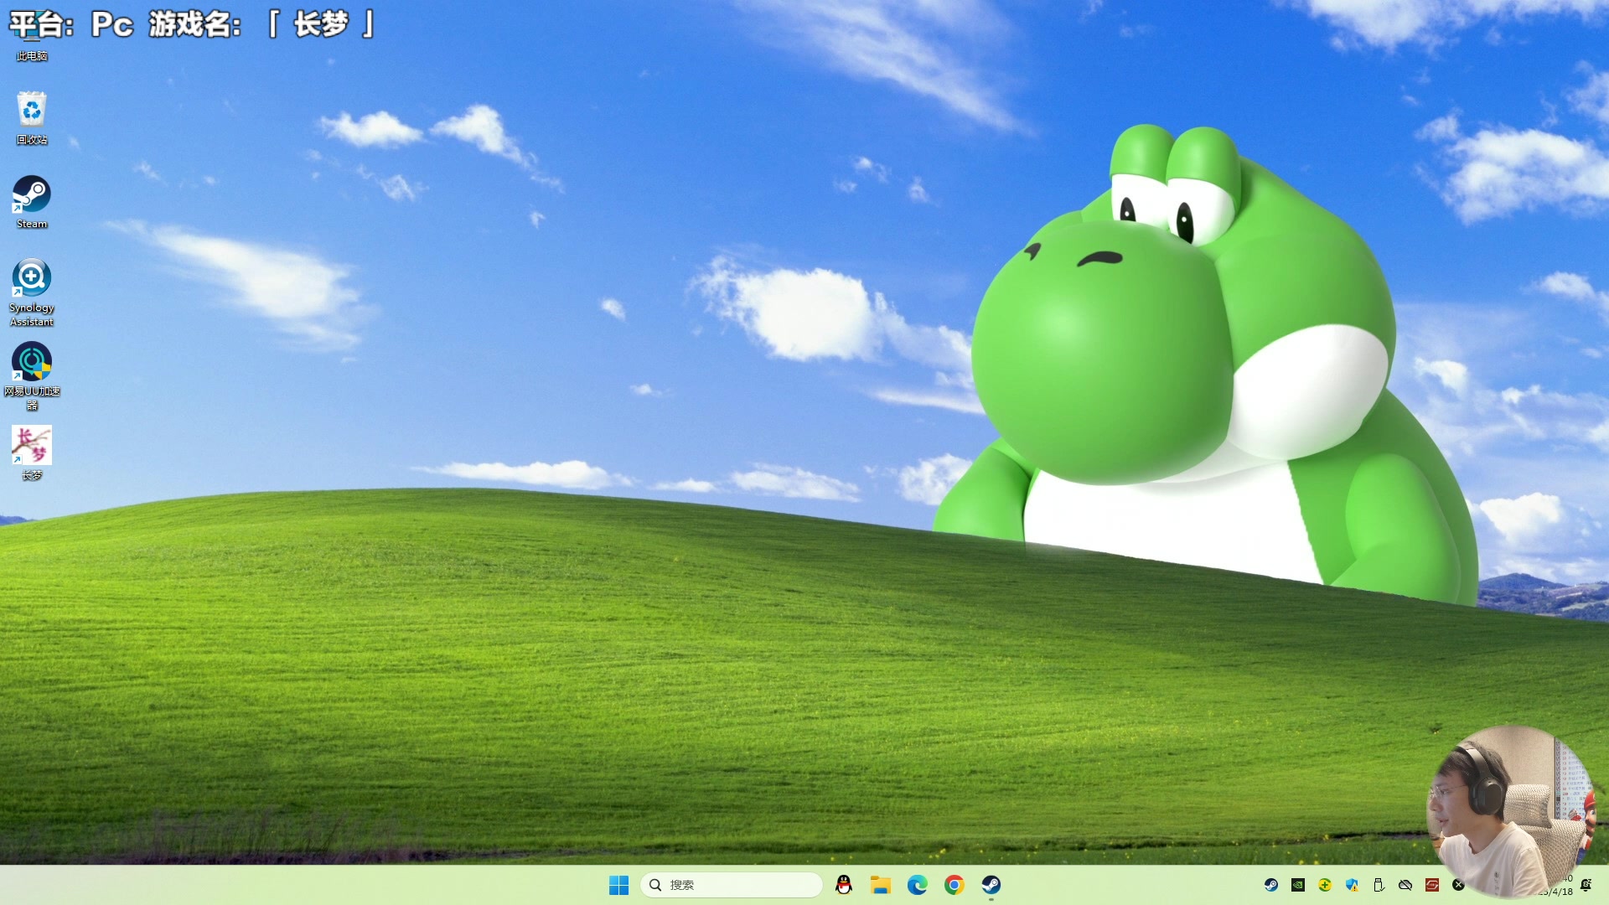Open the Windows Start menu
This screenshot has width=1609, height=905.
click(618, 885)
